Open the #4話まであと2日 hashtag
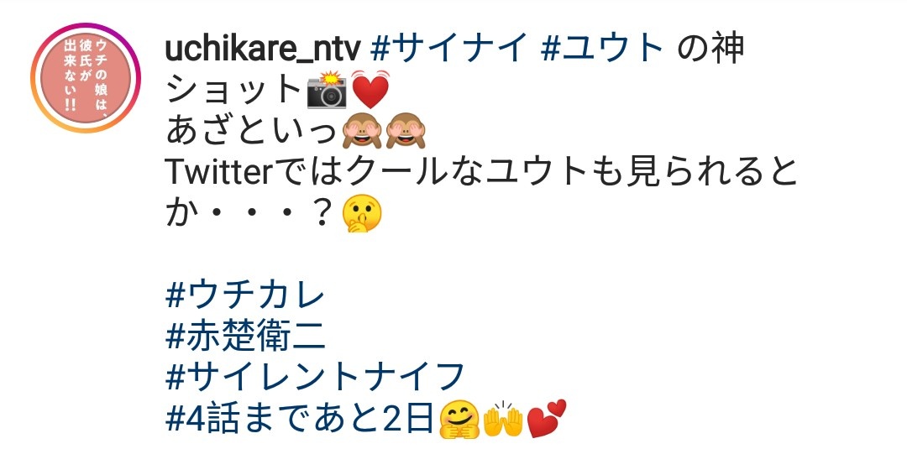This screenshot has height=449, width=907. pyautogui.click(x=300, y=417)
